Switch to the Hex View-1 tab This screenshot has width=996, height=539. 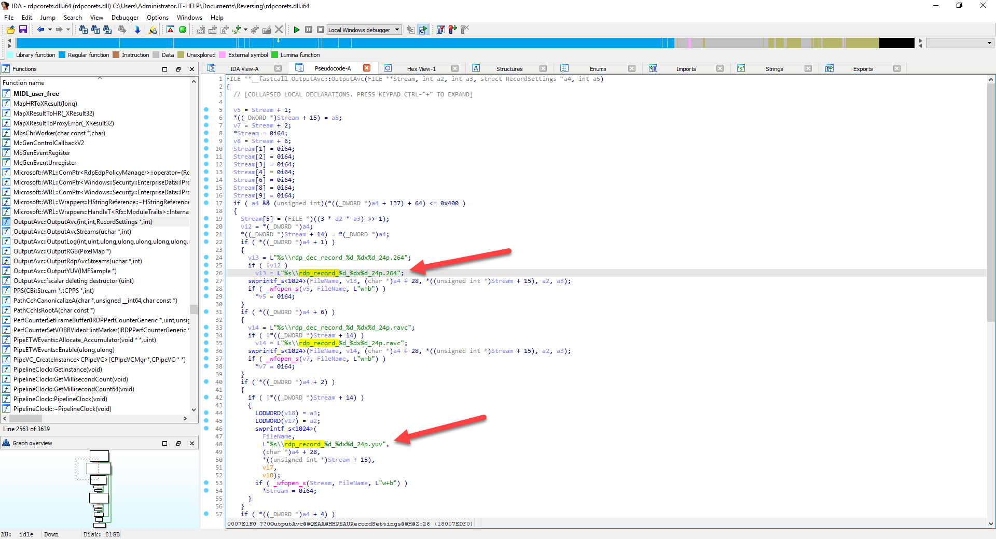pyautogui.click(x=422, y=68)
